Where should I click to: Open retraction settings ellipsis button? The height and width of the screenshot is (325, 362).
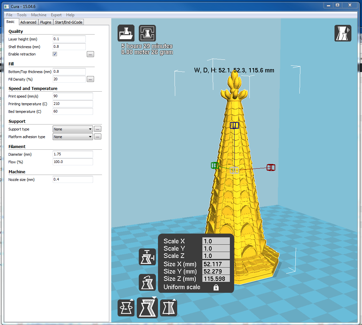[x=90, y=54]
